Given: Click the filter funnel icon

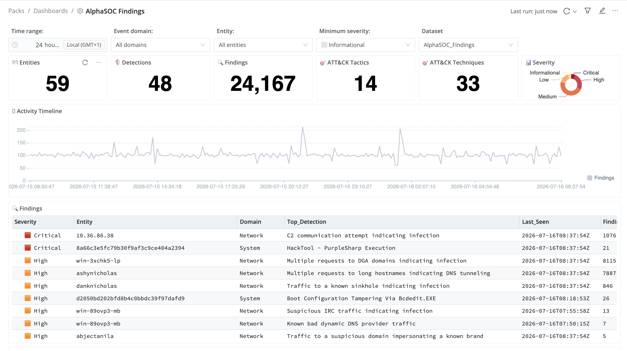Looking at the screenshot, I should (x=587, y=11).
